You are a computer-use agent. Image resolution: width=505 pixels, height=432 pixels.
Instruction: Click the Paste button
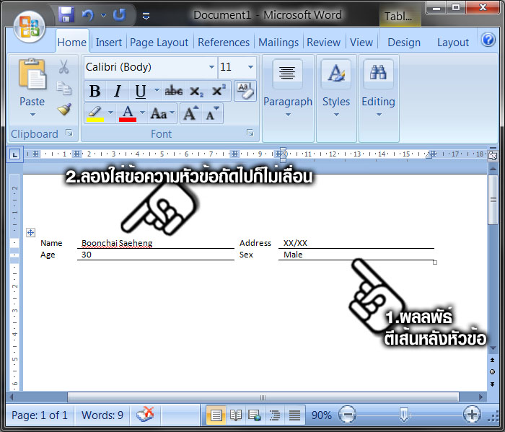(x=32, y=87)
